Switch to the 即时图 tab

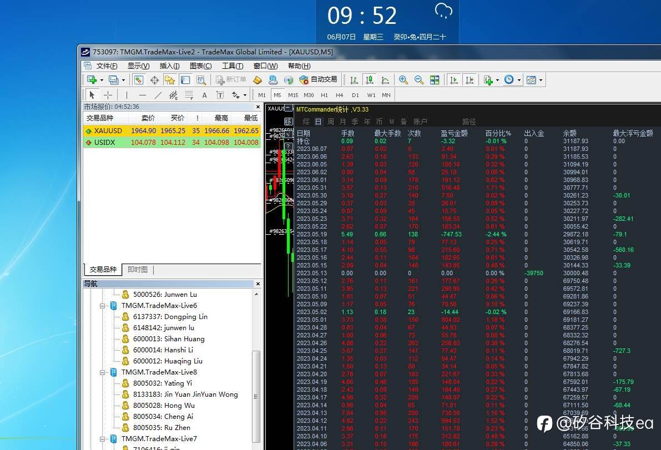pos(138,270)
